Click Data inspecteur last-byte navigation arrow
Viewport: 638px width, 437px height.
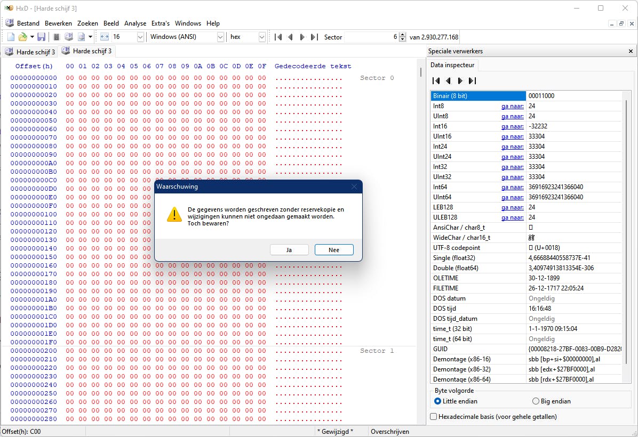point(472,81)
